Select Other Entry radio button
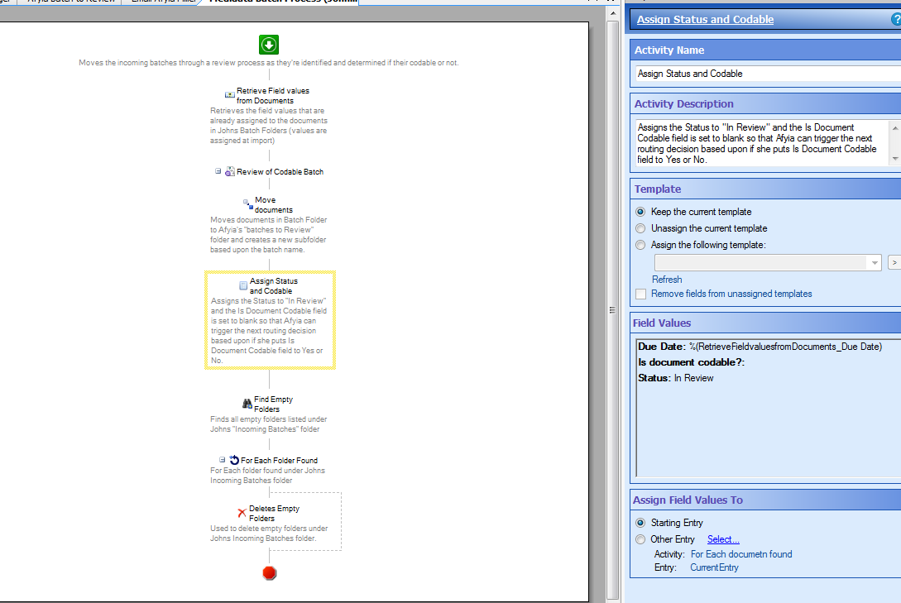 pyautogui.click(x=640, y=540)
